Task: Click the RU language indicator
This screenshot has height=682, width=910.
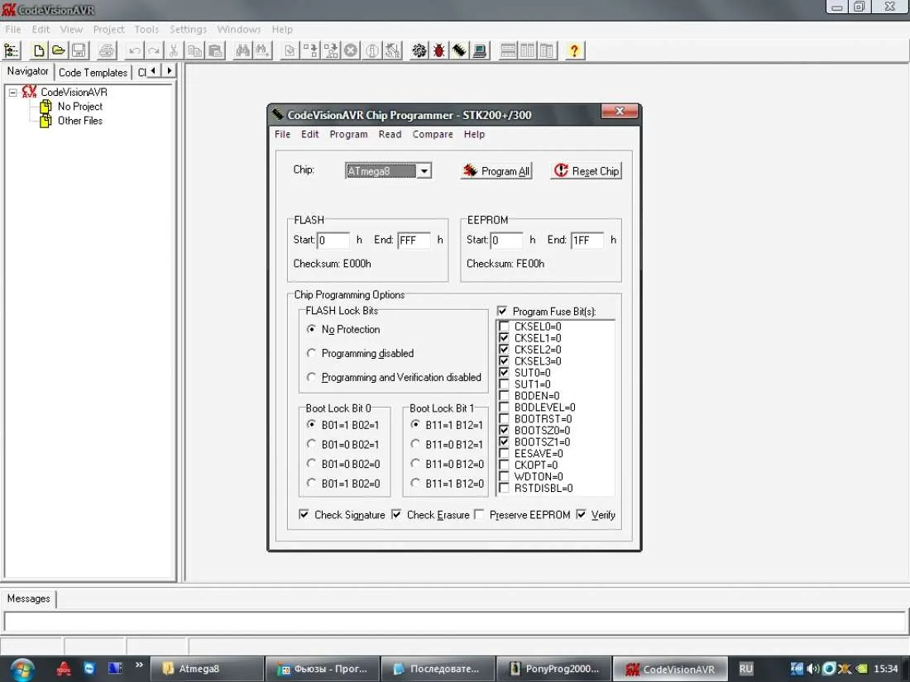Action: pyautogui.click(x=745, y=669)
